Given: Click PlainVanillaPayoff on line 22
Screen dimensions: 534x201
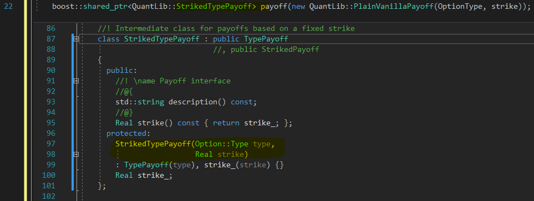Looking at the screenshot, I should [x=394, y=7].
